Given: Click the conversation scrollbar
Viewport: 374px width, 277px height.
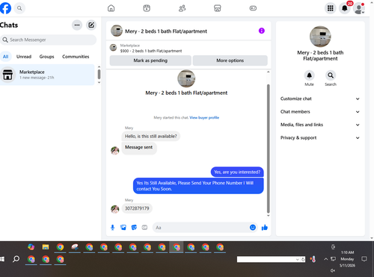Looking at the screenshot, I should (x=269, y=149).
